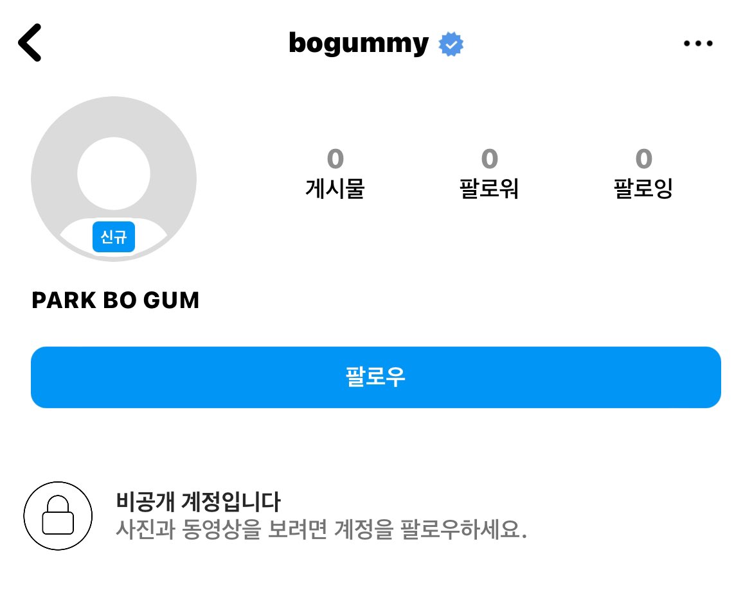Click the padlock icon in circle
This screenshot has height=611, width=752.
click(58, 516)
